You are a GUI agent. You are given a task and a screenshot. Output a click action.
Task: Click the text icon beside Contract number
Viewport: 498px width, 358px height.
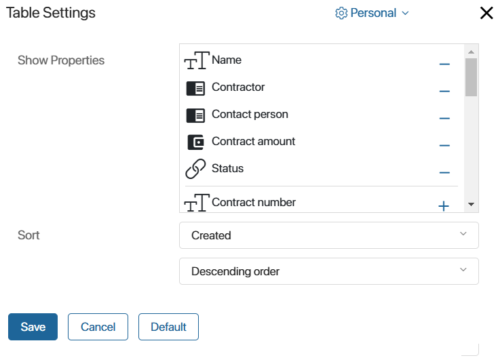point(197,203)
